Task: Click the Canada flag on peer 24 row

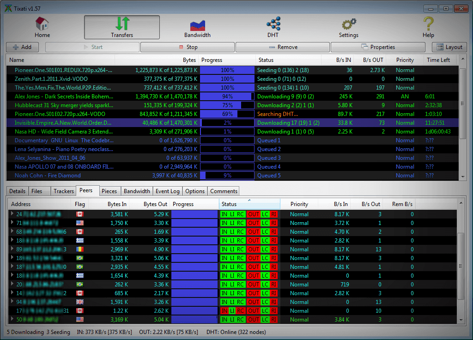Action: point(80,214)
